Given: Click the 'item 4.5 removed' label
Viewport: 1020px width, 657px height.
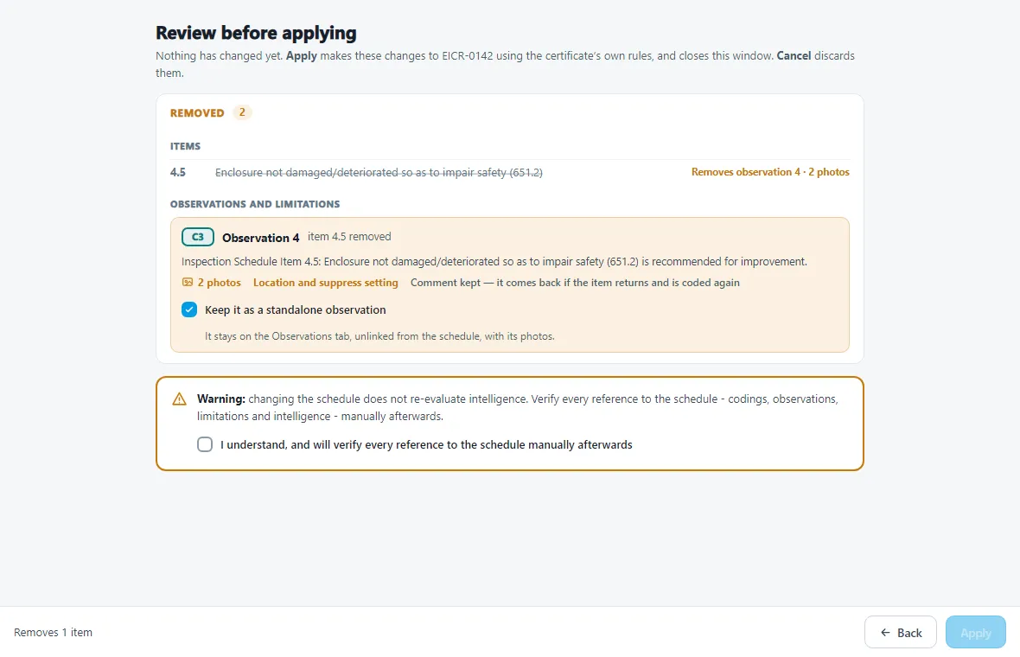Looking at the screenshot, I should point(349,237).
